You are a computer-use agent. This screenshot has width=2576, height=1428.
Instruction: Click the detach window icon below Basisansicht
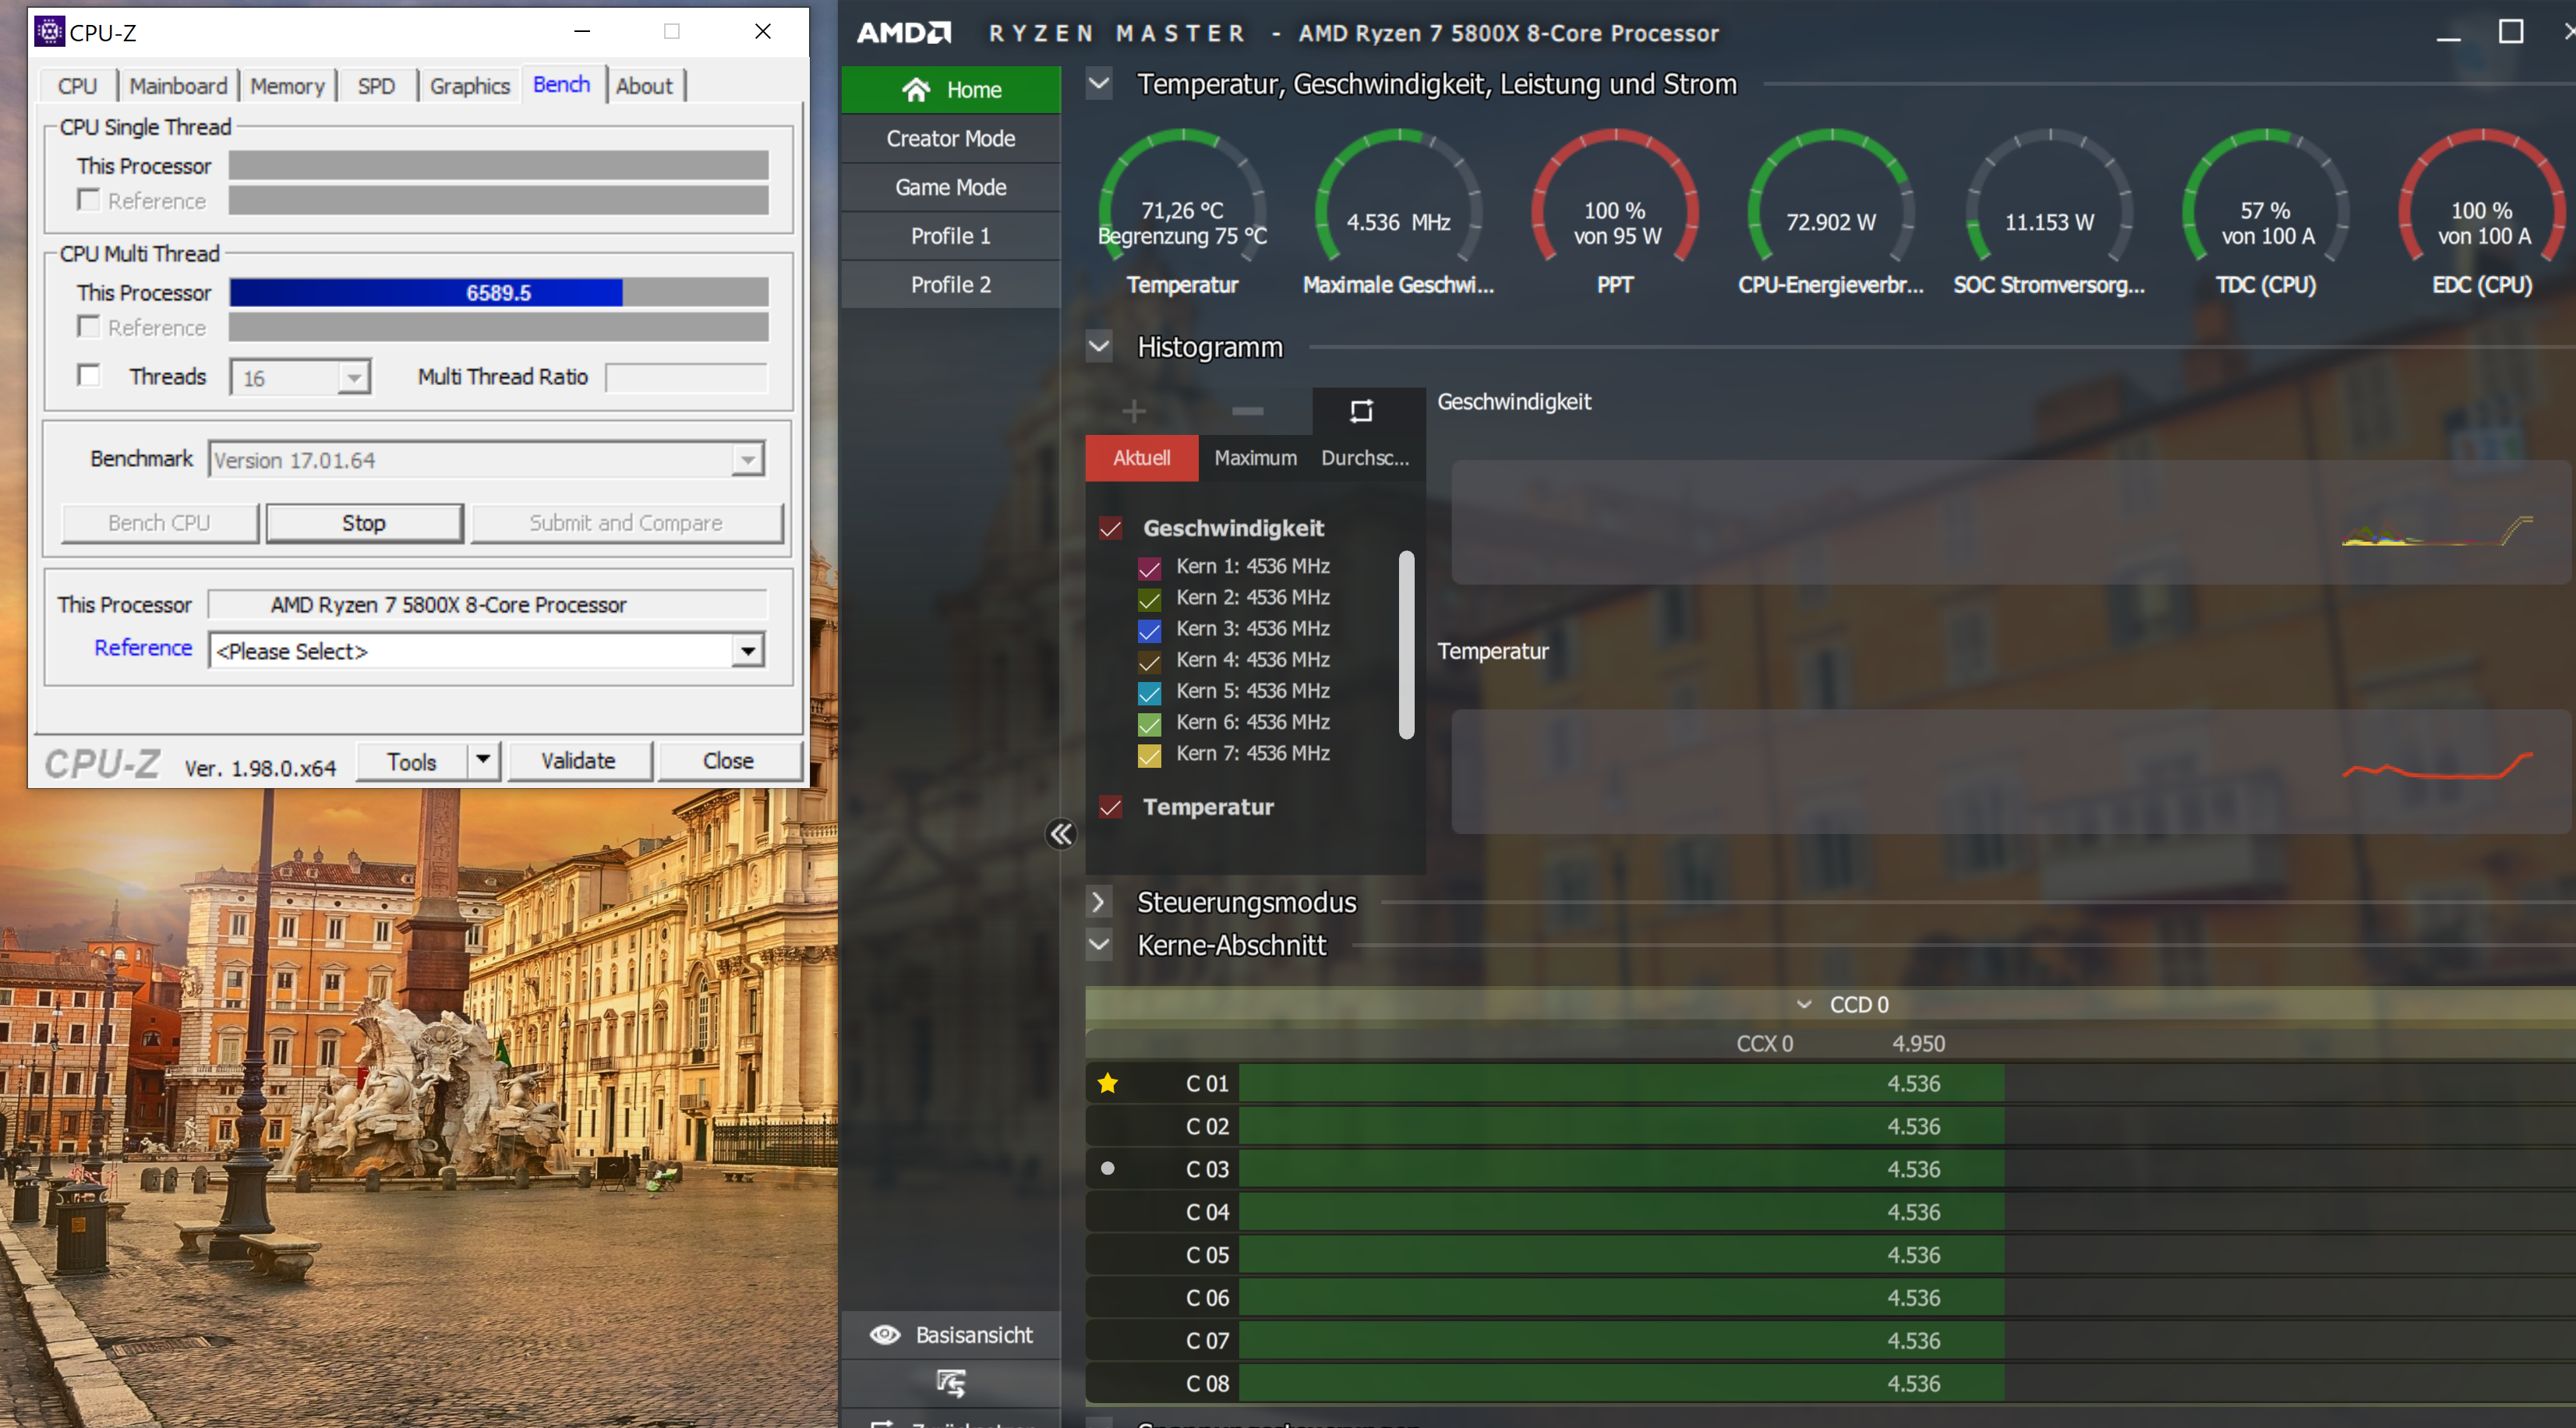pyautogui.click(x=950, y=1383)
